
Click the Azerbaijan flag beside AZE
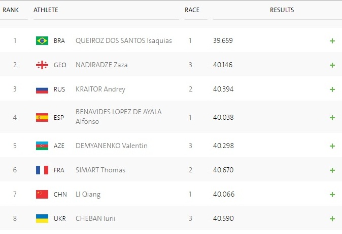42,146
